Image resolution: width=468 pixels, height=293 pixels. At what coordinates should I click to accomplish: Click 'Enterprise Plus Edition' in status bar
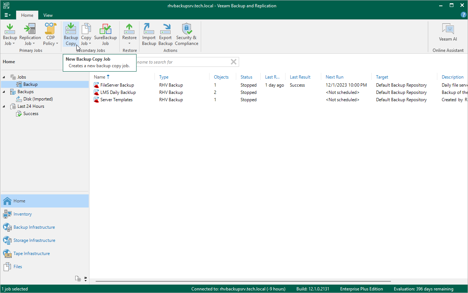pyautogui.click(x=361, y=289)
